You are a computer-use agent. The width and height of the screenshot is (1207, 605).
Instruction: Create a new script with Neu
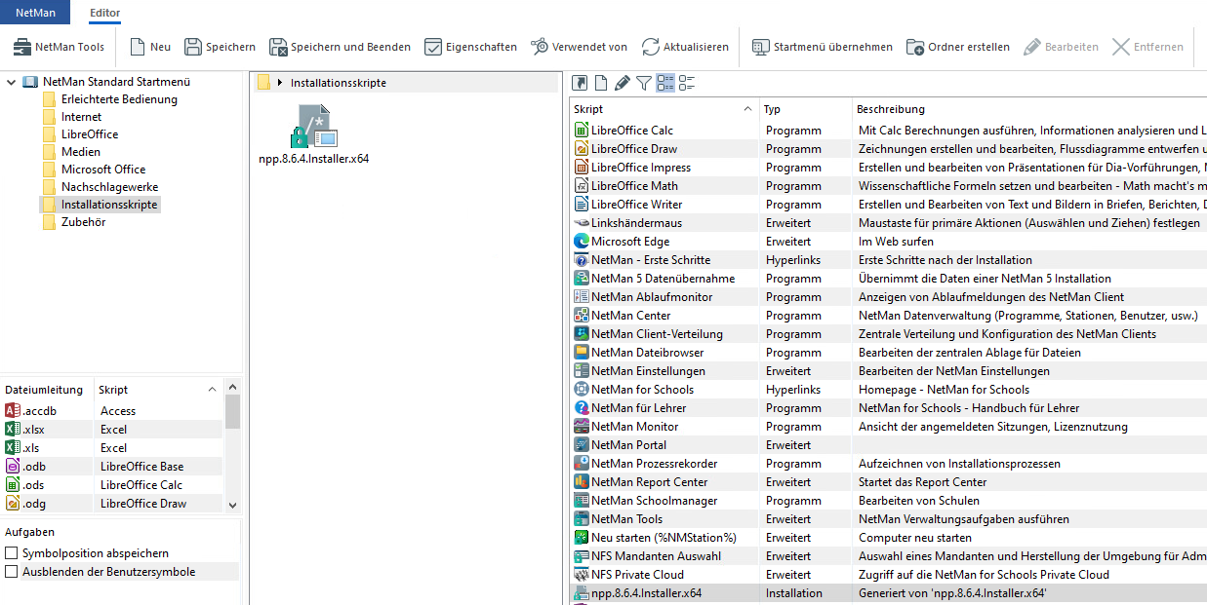146,46
